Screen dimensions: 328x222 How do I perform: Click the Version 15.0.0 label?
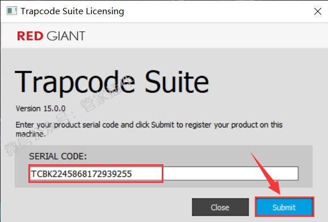pos(41,109)
